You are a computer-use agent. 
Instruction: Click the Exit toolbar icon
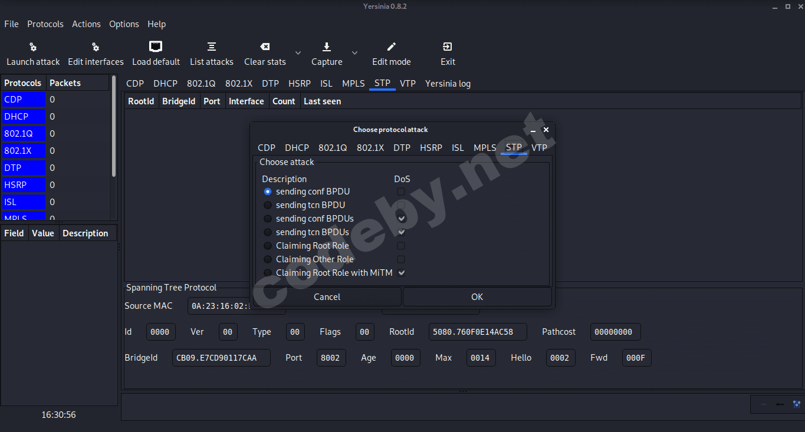[448, 47]
